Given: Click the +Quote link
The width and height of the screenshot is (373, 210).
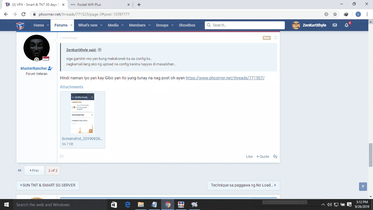Looking at the screenshot, I should (x=263, y=157).
